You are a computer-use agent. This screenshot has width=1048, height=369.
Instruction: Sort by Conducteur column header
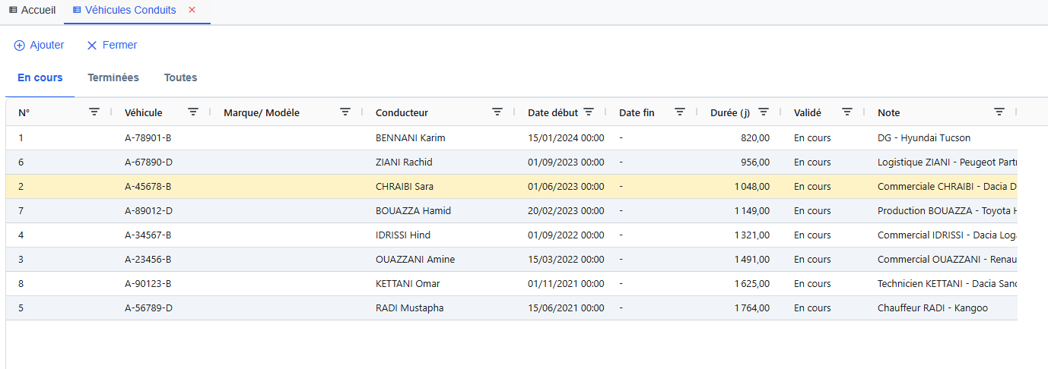pyautogui.click(x=402, y=112)
